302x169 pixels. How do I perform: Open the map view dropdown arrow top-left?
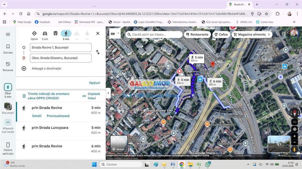tap(118, 33)
